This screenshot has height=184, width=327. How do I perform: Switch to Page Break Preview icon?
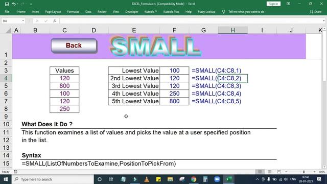click(279, 172)
